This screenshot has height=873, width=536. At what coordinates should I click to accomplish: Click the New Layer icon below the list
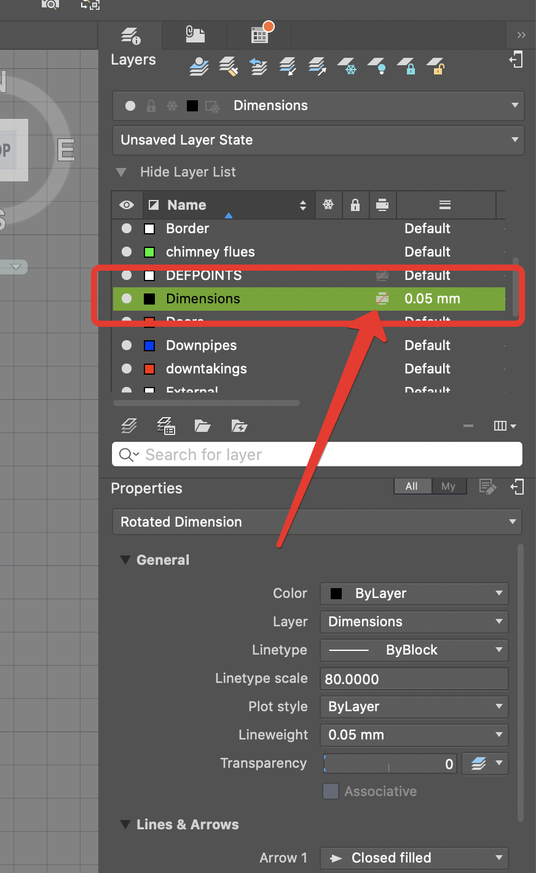point(129,425)
